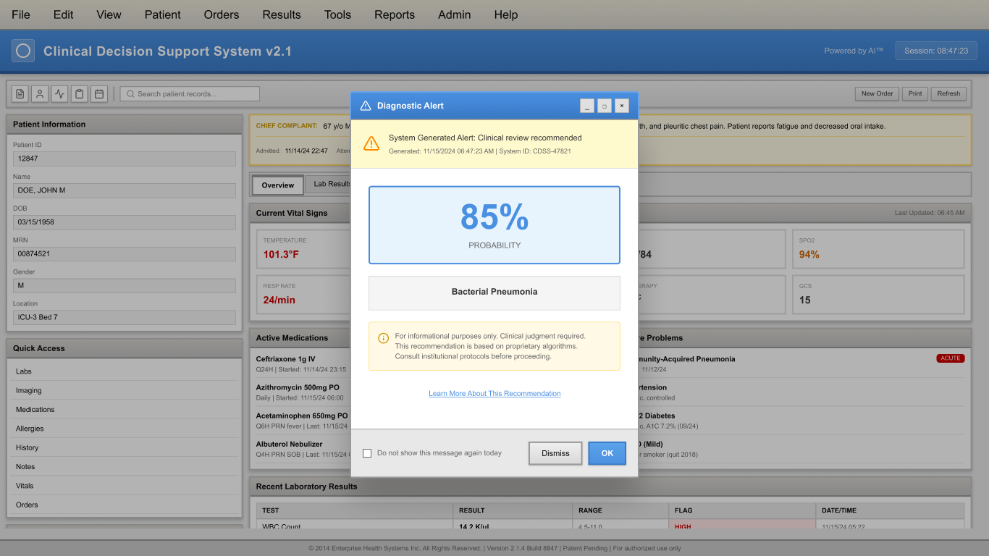This screenshot has height=556, width=989.
Task: Open the Admin menu
Action: click(x=455, y=14)
